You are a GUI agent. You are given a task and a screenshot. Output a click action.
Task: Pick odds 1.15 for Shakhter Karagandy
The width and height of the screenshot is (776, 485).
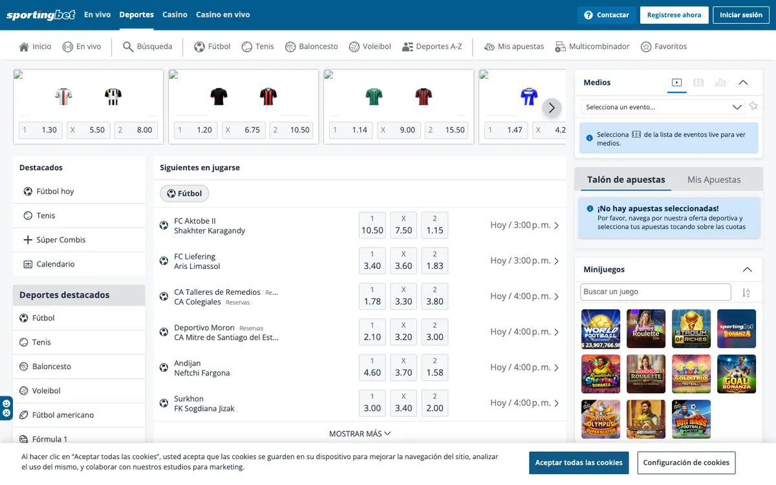point(435,225)
